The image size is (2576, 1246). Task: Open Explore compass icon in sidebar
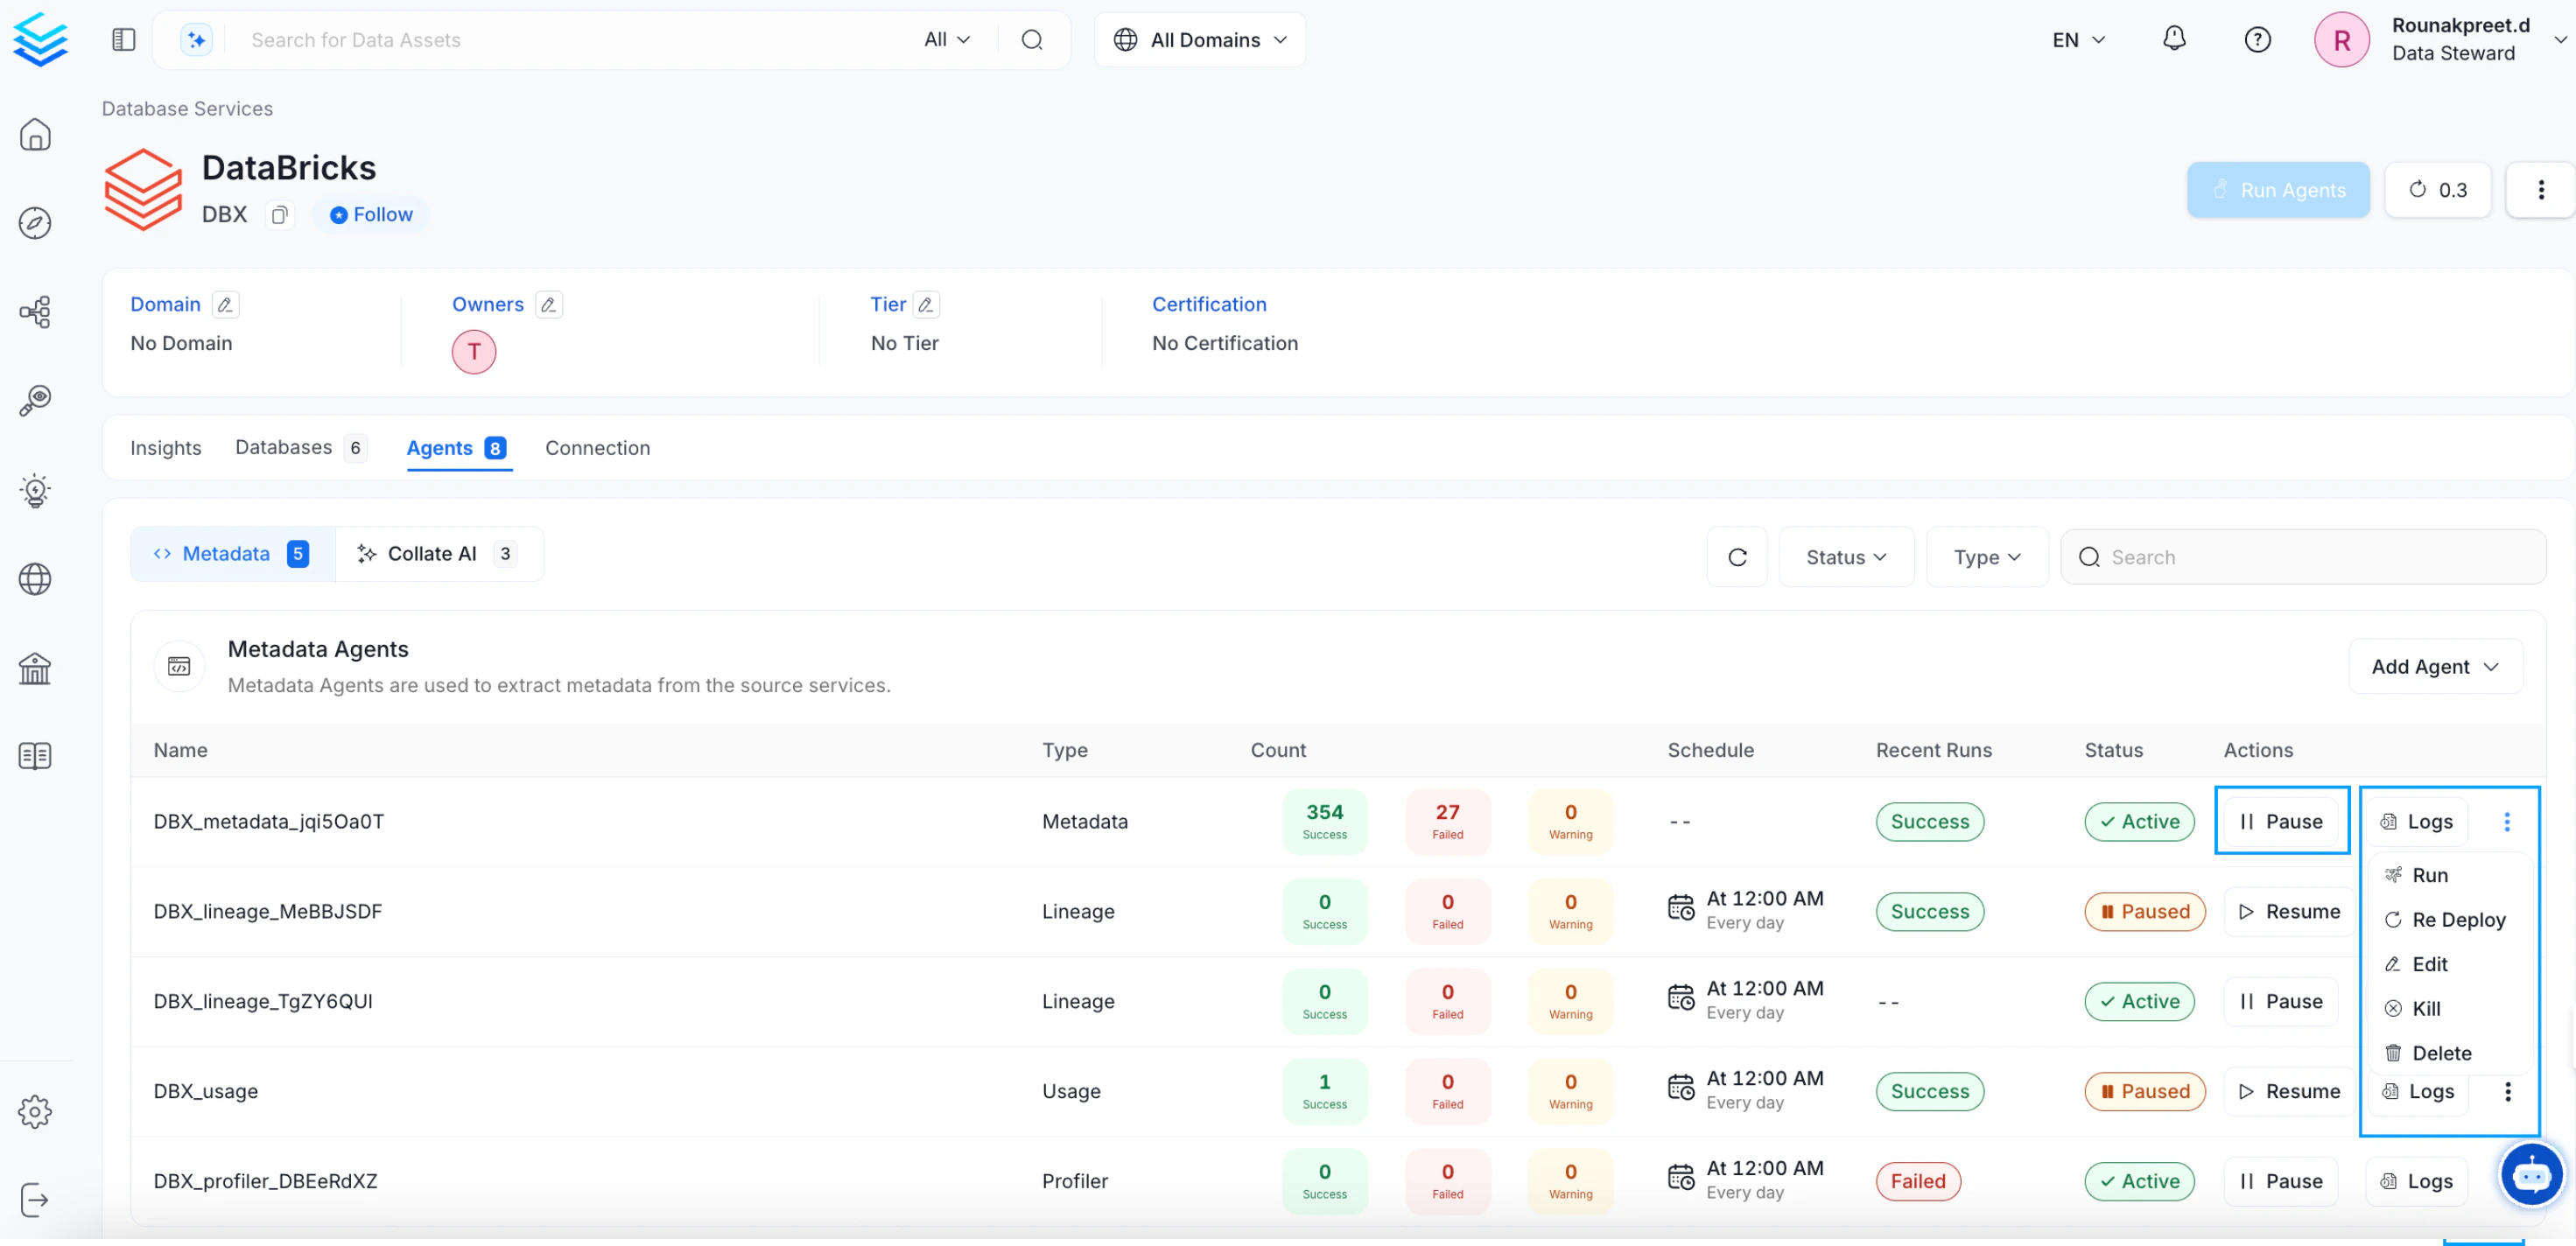36,223
